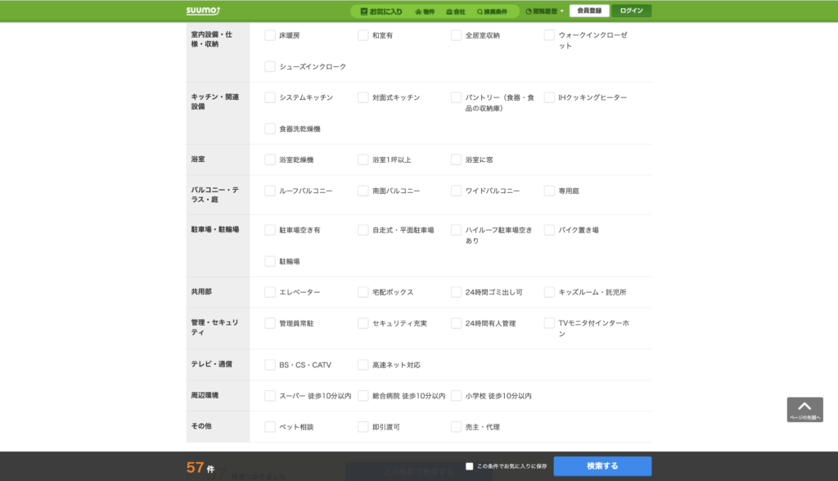Check ペット相談 checkbox
The width and height of the screenshot is (838, 481).
click(x=270, y=427)
